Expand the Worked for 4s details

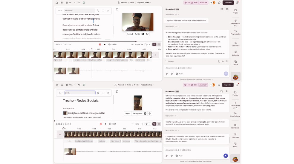[x=172, y=130]
